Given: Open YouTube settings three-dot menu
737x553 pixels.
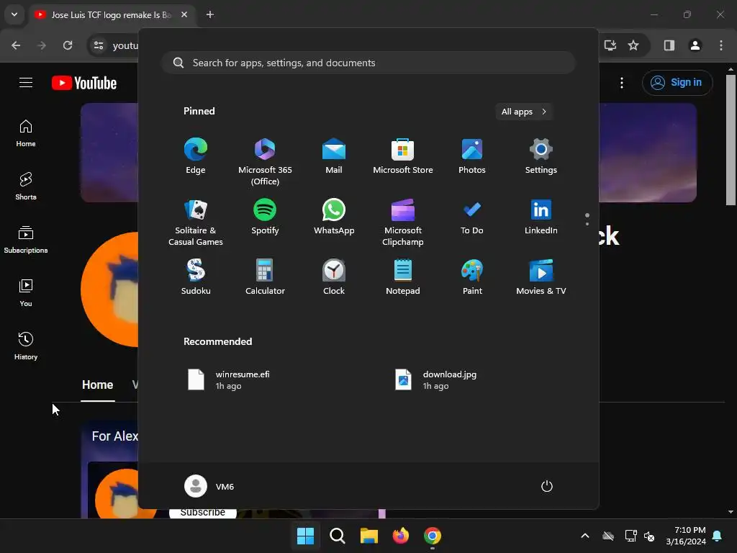Looking at the screenshot, I should (x=622, y=83).
